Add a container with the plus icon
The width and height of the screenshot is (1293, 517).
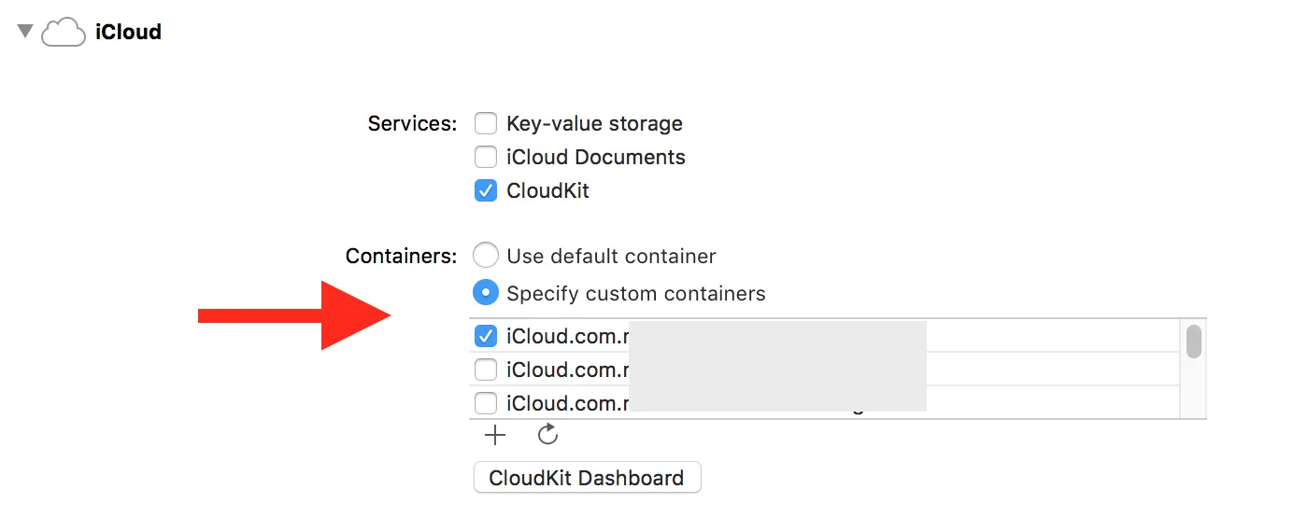pos(494,435)
